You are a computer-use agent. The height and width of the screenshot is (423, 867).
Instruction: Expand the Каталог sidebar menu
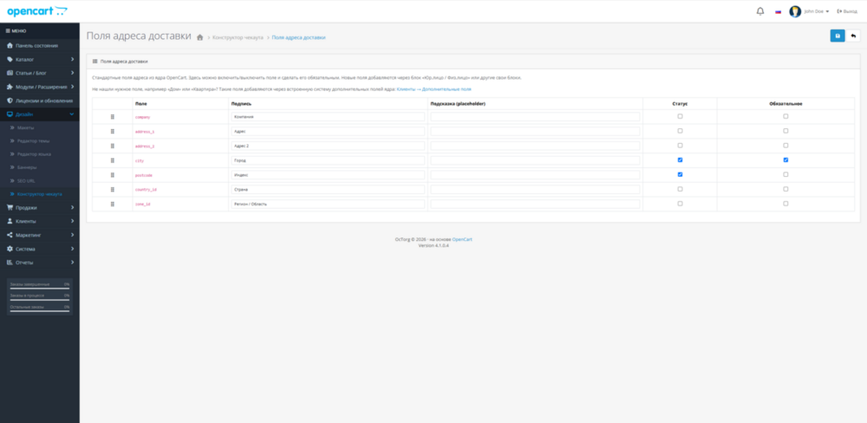click(40, 59)
